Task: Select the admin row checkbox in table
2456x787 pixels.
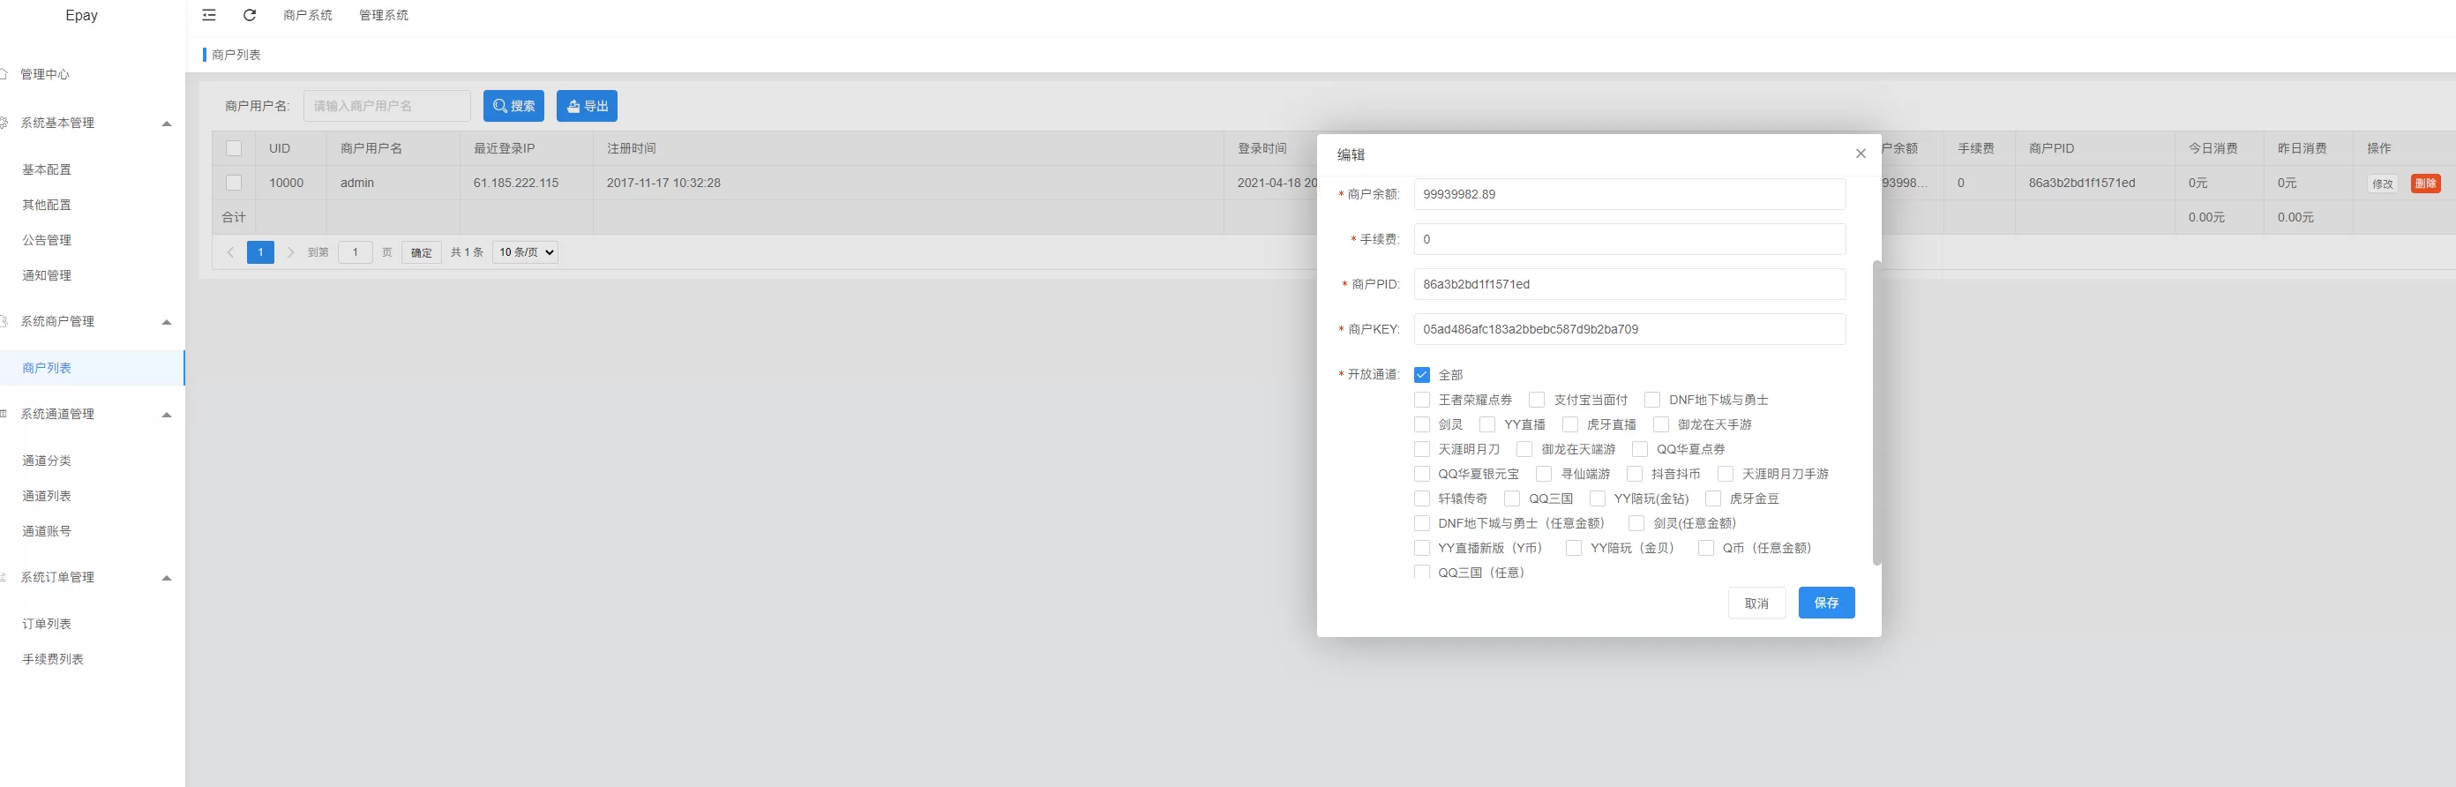Action: 234,183
